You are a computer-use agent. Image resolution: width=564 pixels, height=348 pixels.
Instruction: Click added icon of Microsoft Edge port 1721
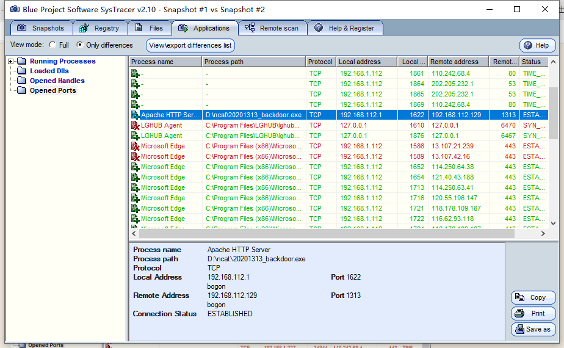[x=136, y=209]
